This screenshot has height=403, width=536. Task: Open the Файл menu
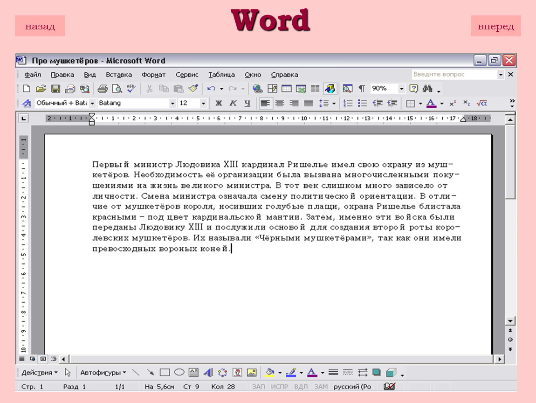33,75
